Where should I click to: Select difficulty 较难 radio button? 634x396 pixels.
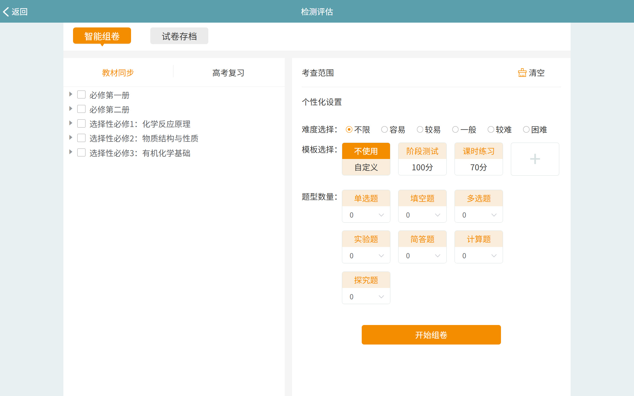coord(491,130)
